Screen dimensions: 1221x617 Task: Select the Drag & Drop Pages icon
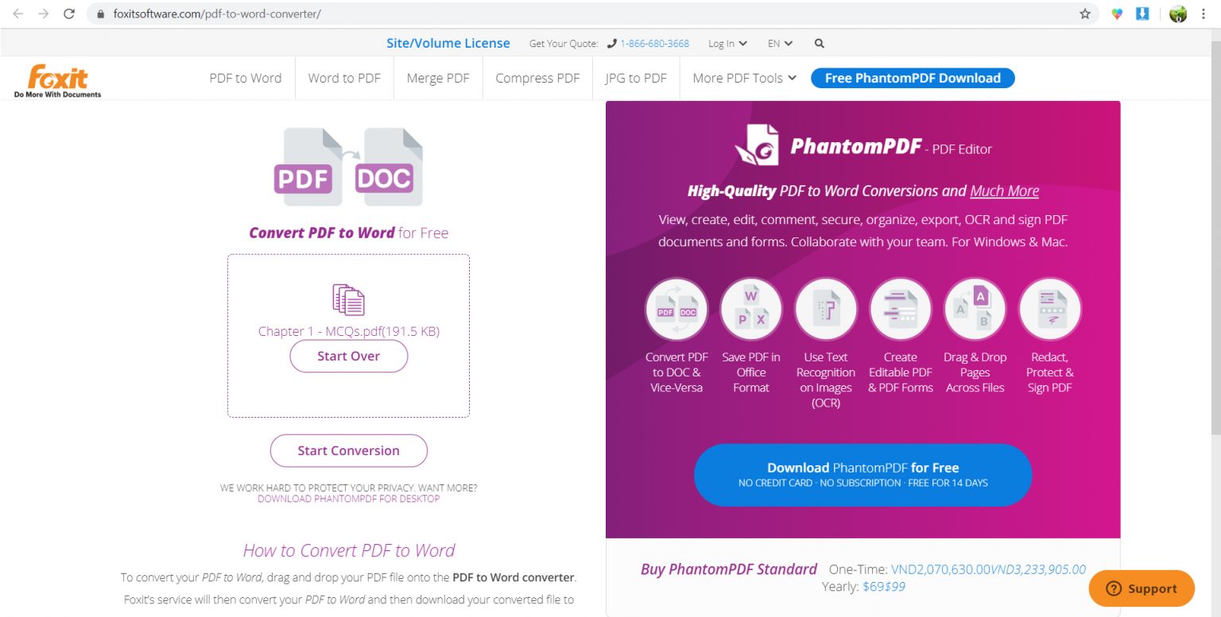pos(975,309)
